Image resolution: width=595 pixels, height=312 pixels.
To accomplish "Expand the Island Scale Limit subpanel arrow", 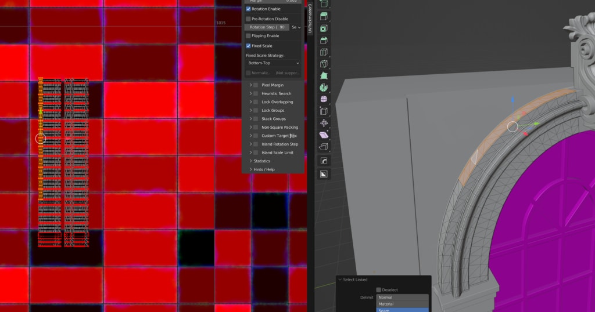I will click(x=250, y=153).
